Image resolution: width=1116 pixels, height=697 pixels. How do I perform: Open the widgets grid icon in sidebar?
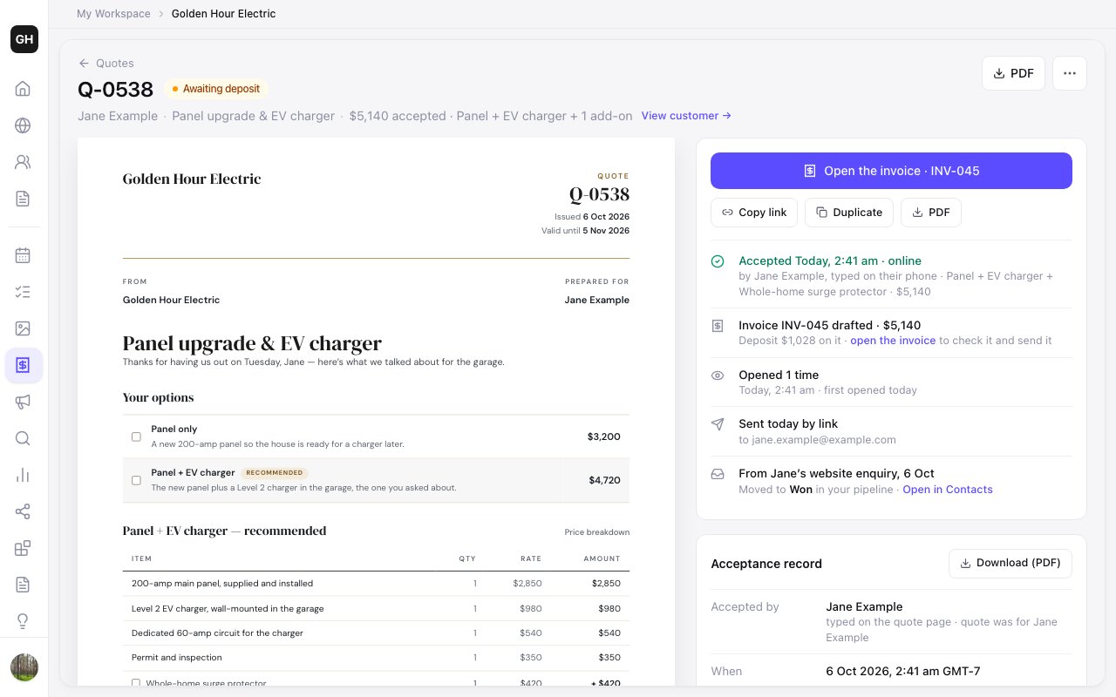[x=24, y=548]
